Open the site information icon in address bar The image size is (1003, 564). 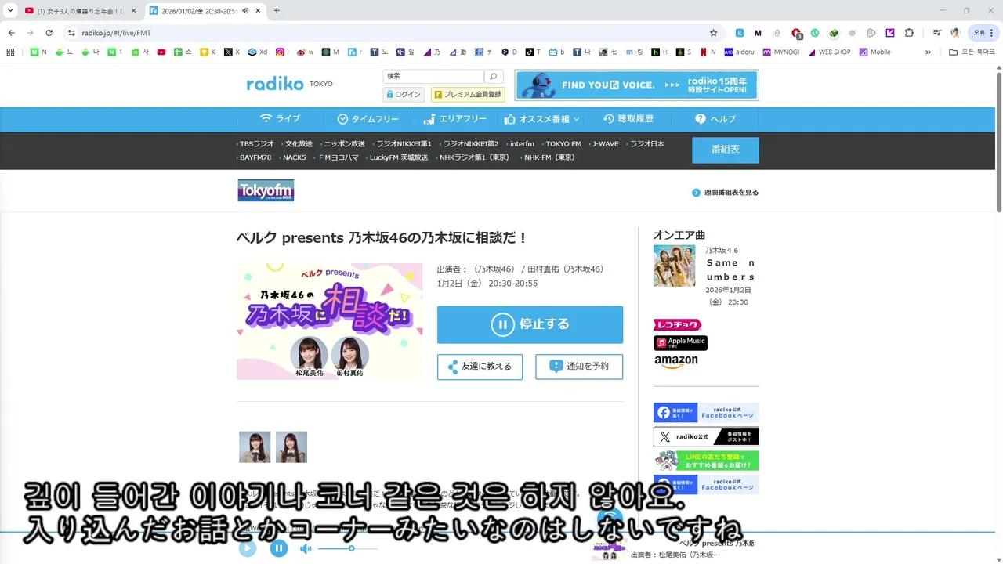click(x=71, y=33)
